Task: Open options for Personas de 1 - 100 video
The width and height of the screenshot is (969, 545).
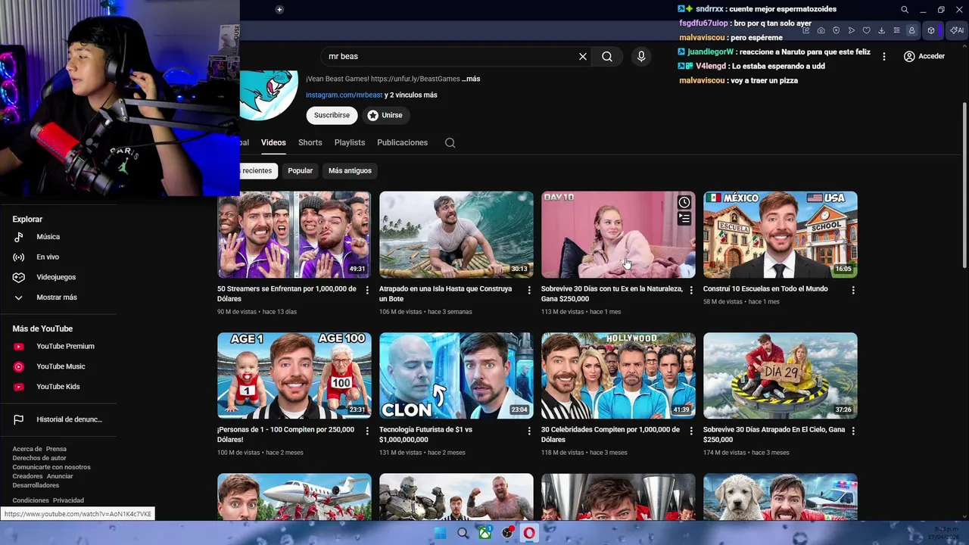Action: pyautogui.click(x=367, y=431)
